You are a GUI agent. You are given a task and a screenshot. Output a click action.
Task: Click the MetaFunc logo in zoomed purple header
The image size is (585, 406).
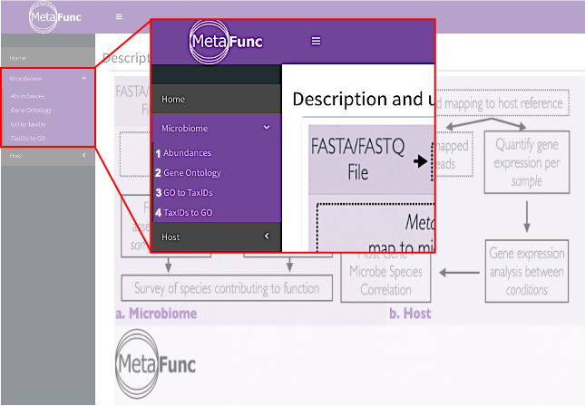tap(226, 42)
